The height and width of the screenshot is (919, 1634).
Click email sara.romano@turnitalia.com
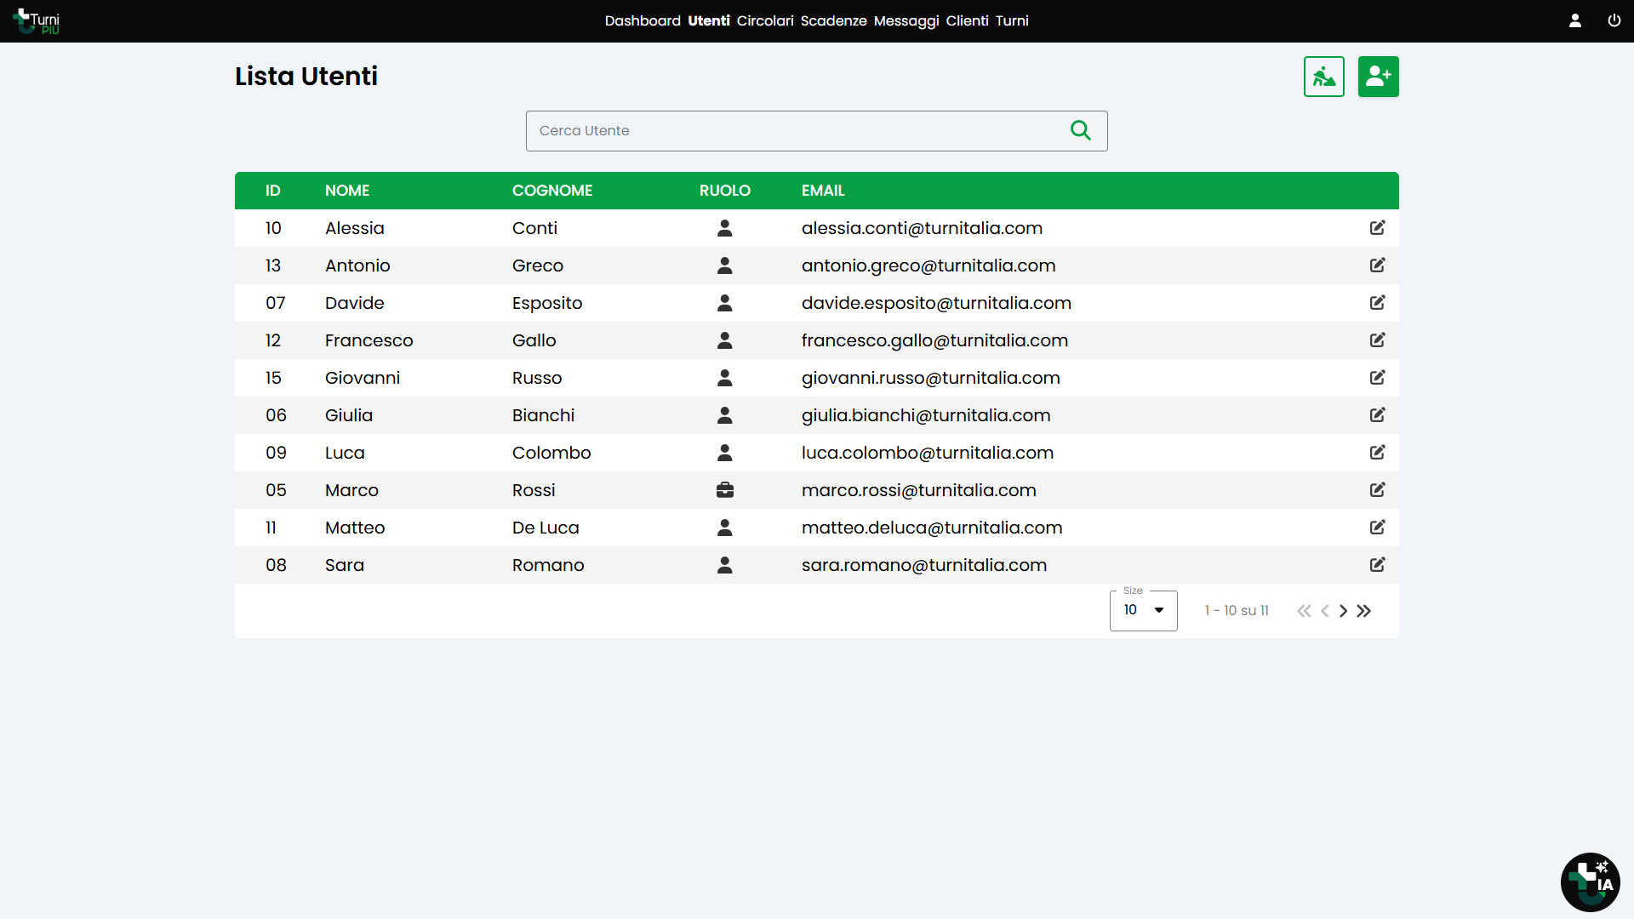pyautogui.click(x=924, y=565)
